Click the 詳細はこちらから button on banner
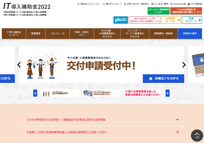Screen dimensions: 204x143 [163, 78]
